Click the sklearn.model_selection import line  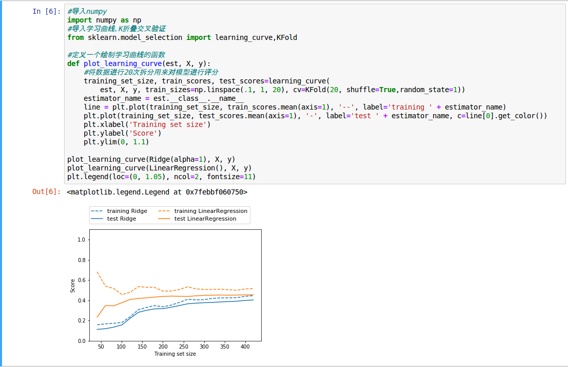click(182, 37)
